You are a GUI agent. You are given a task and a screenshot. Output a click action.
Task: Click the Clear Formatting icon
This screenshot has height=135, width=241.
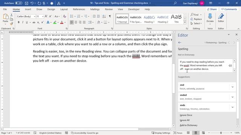pos(64,16)
